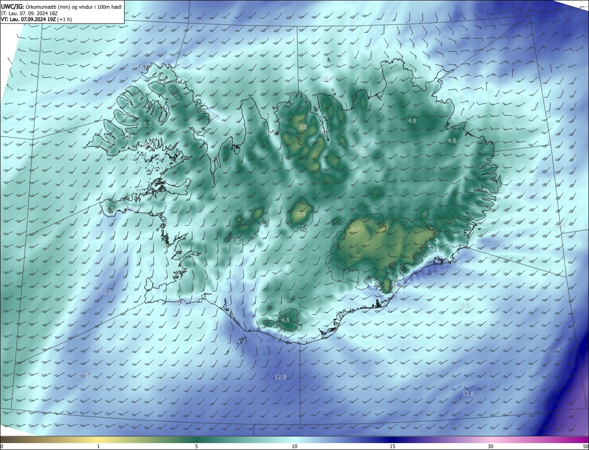
Task: Click the 12.2 value off the west coast
Action: (106, 292)
